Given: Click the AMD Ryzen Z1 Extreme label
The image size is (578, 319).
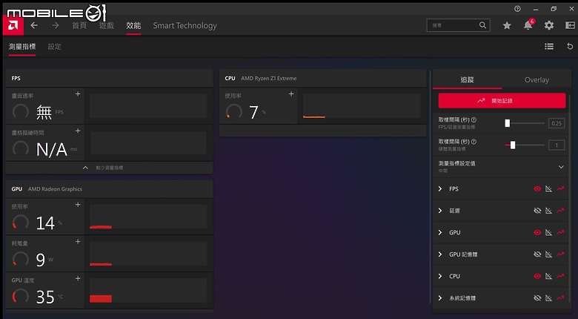Looking at the screenshot, I should pyautogui.click(x=269, y=79).
